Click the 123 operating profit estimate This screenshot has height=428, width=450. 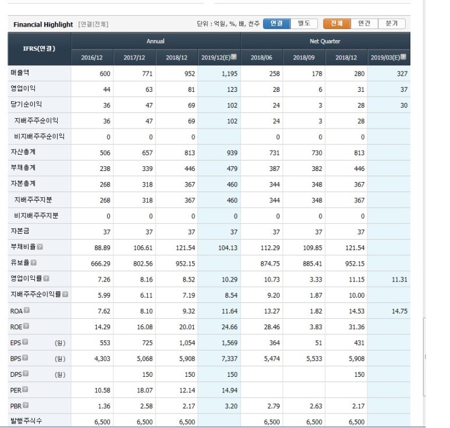(232, 90)
